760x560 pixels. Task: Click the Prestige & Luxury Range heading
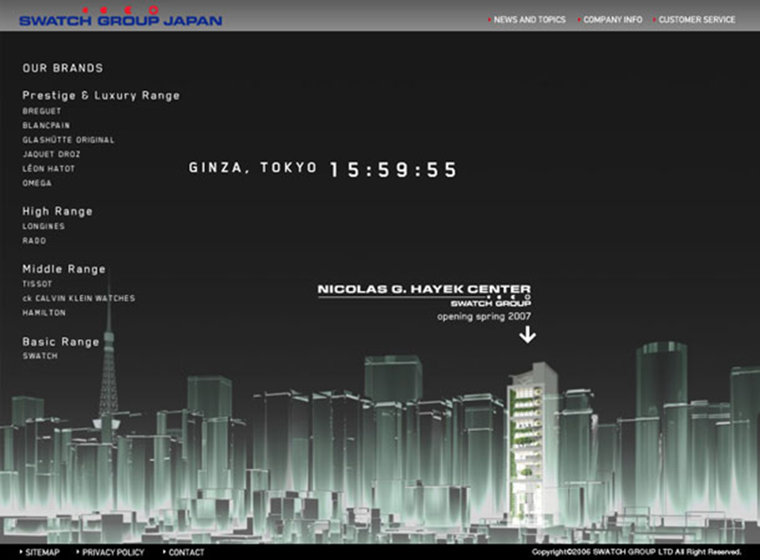[101, 96]
